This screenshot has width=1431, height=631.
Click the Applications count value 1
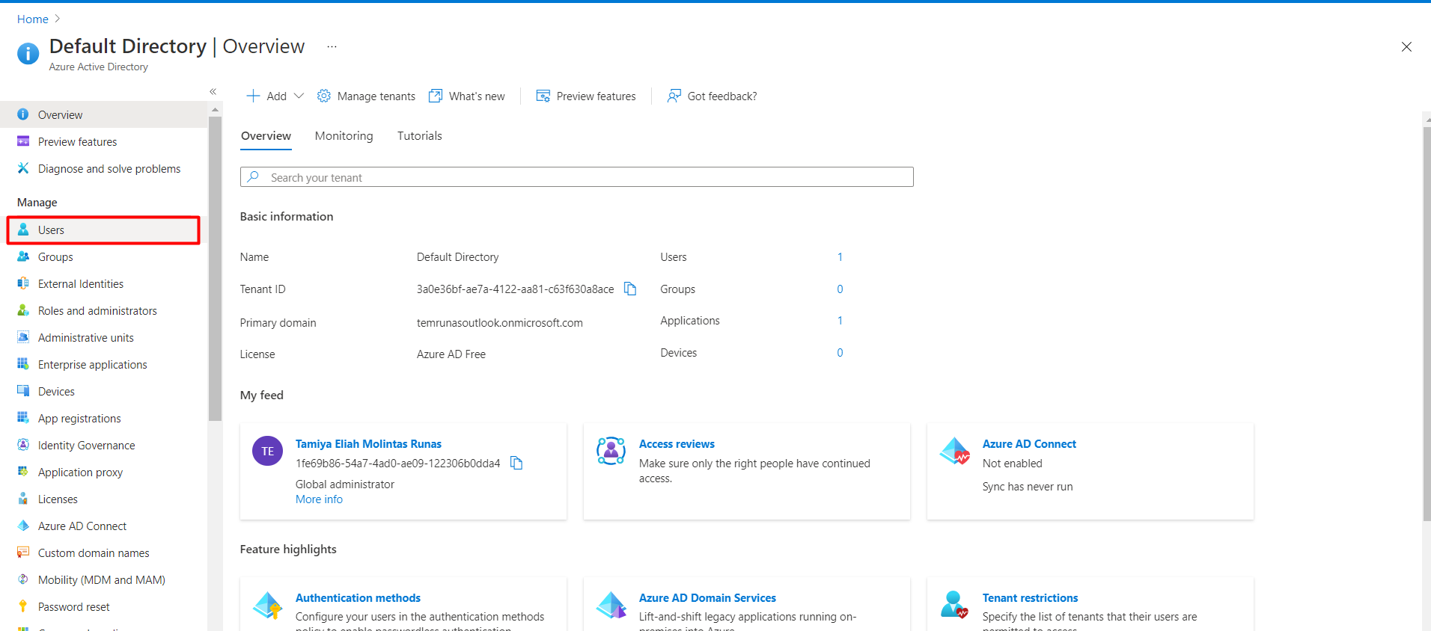[840, 320]
